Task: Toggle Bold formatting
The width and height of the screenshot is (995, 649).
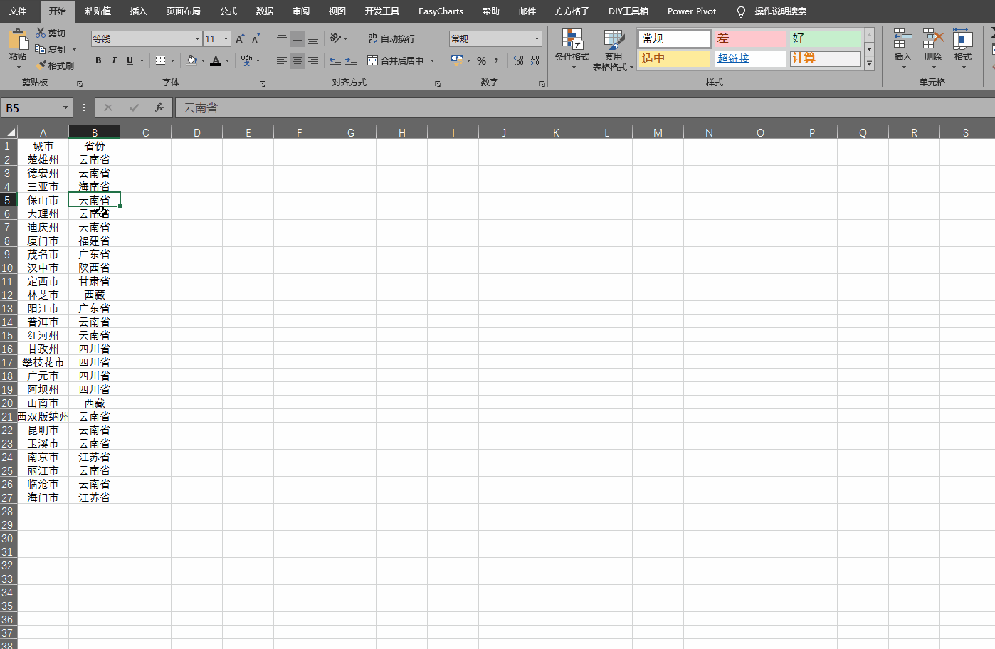Action: [x=98, y=60]
